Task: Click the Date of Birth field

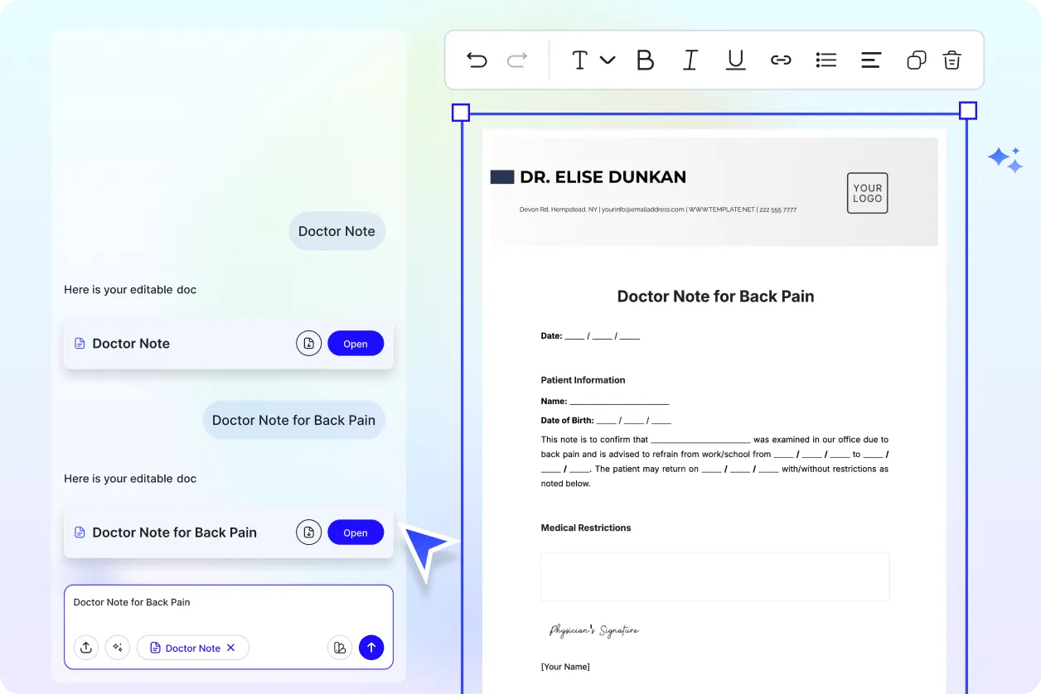Action: [x=606, y=421]
